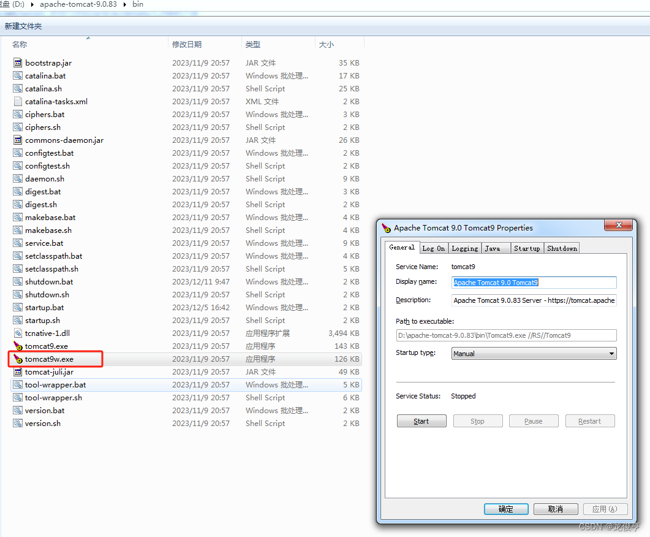Click the Display name input field
Image resolution: width=650 pixels, height=537 pixels.
coord(534,283)
